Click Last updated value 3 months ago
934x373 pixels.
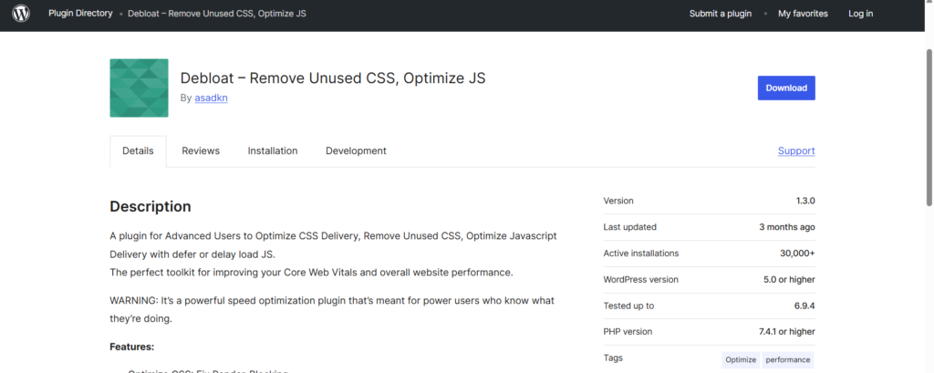(787, 227)
